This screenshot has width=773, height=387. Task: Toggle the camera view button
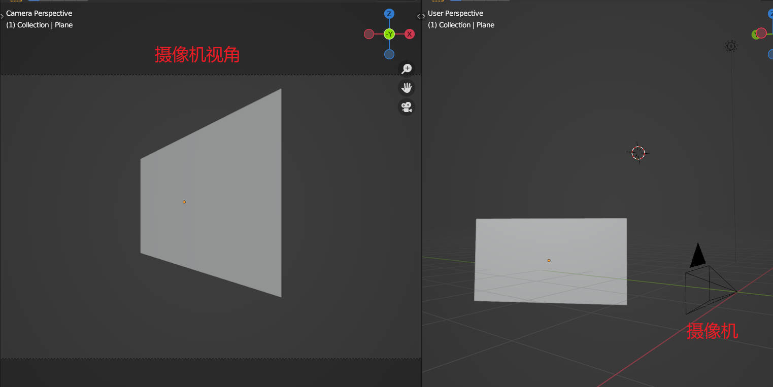click(x=407, y=107)
